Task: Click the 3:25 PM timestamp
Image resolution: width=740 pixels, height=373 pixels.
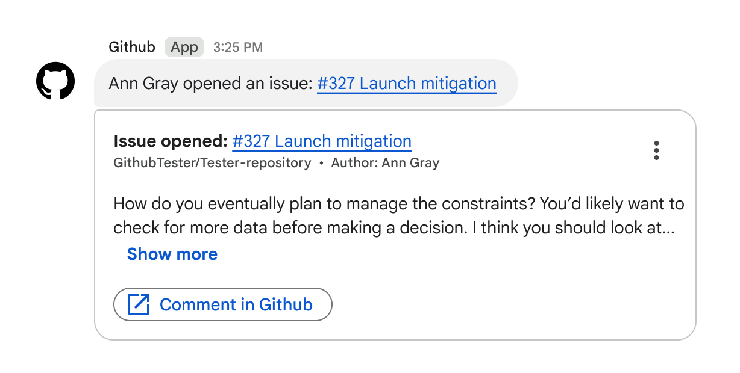Action: tap(239, 47)
